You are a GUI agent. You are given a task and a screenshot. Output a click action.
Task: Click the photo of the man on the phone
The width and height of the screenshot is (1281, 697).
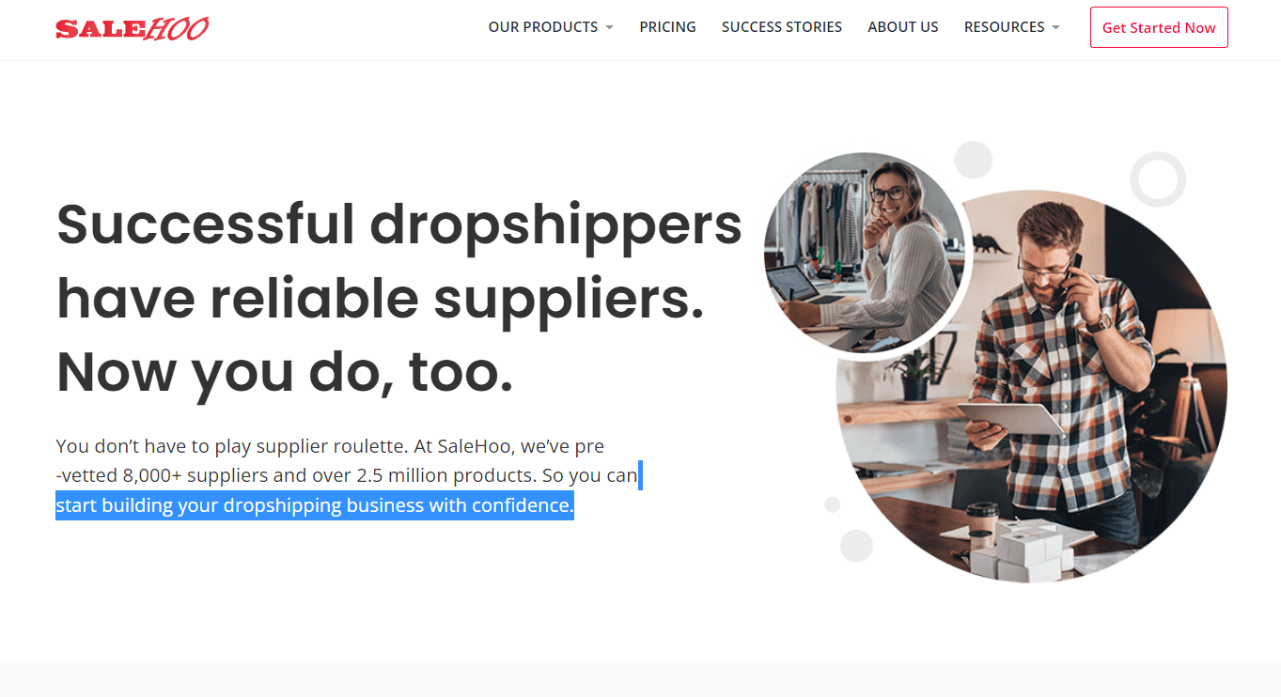point(1032,386)
